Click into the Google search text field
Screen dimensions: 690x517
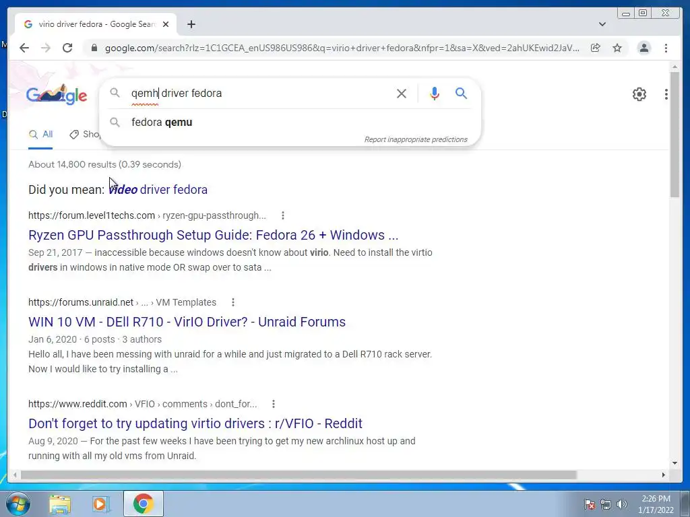[x=259, y=93]
